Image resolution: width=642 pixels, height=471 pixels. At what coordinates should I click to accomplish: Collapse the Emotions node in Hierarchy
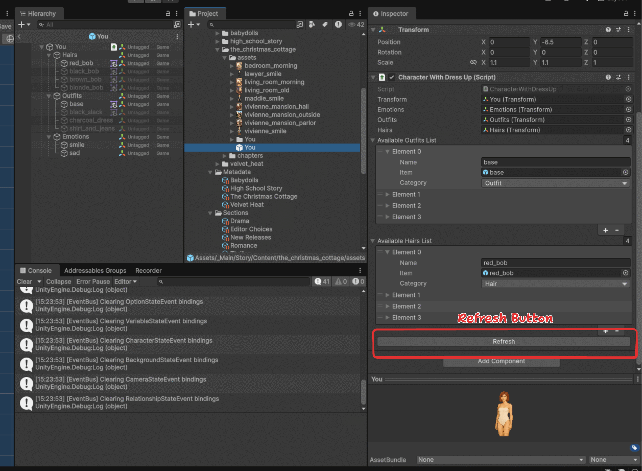[49, 137]
